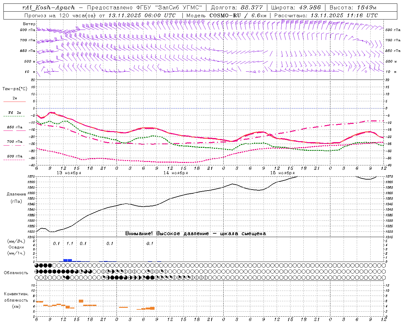This screenshot has height=322, width=402.
Task: Click the '1.1' precipitation amount value
Action: [70, 243]
